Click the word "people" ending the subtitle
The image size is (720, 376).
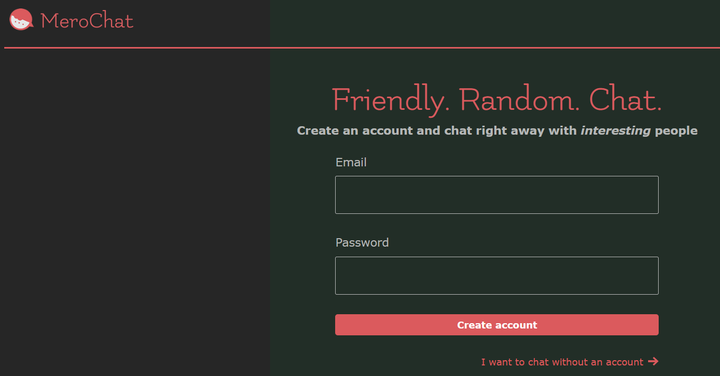676,131
